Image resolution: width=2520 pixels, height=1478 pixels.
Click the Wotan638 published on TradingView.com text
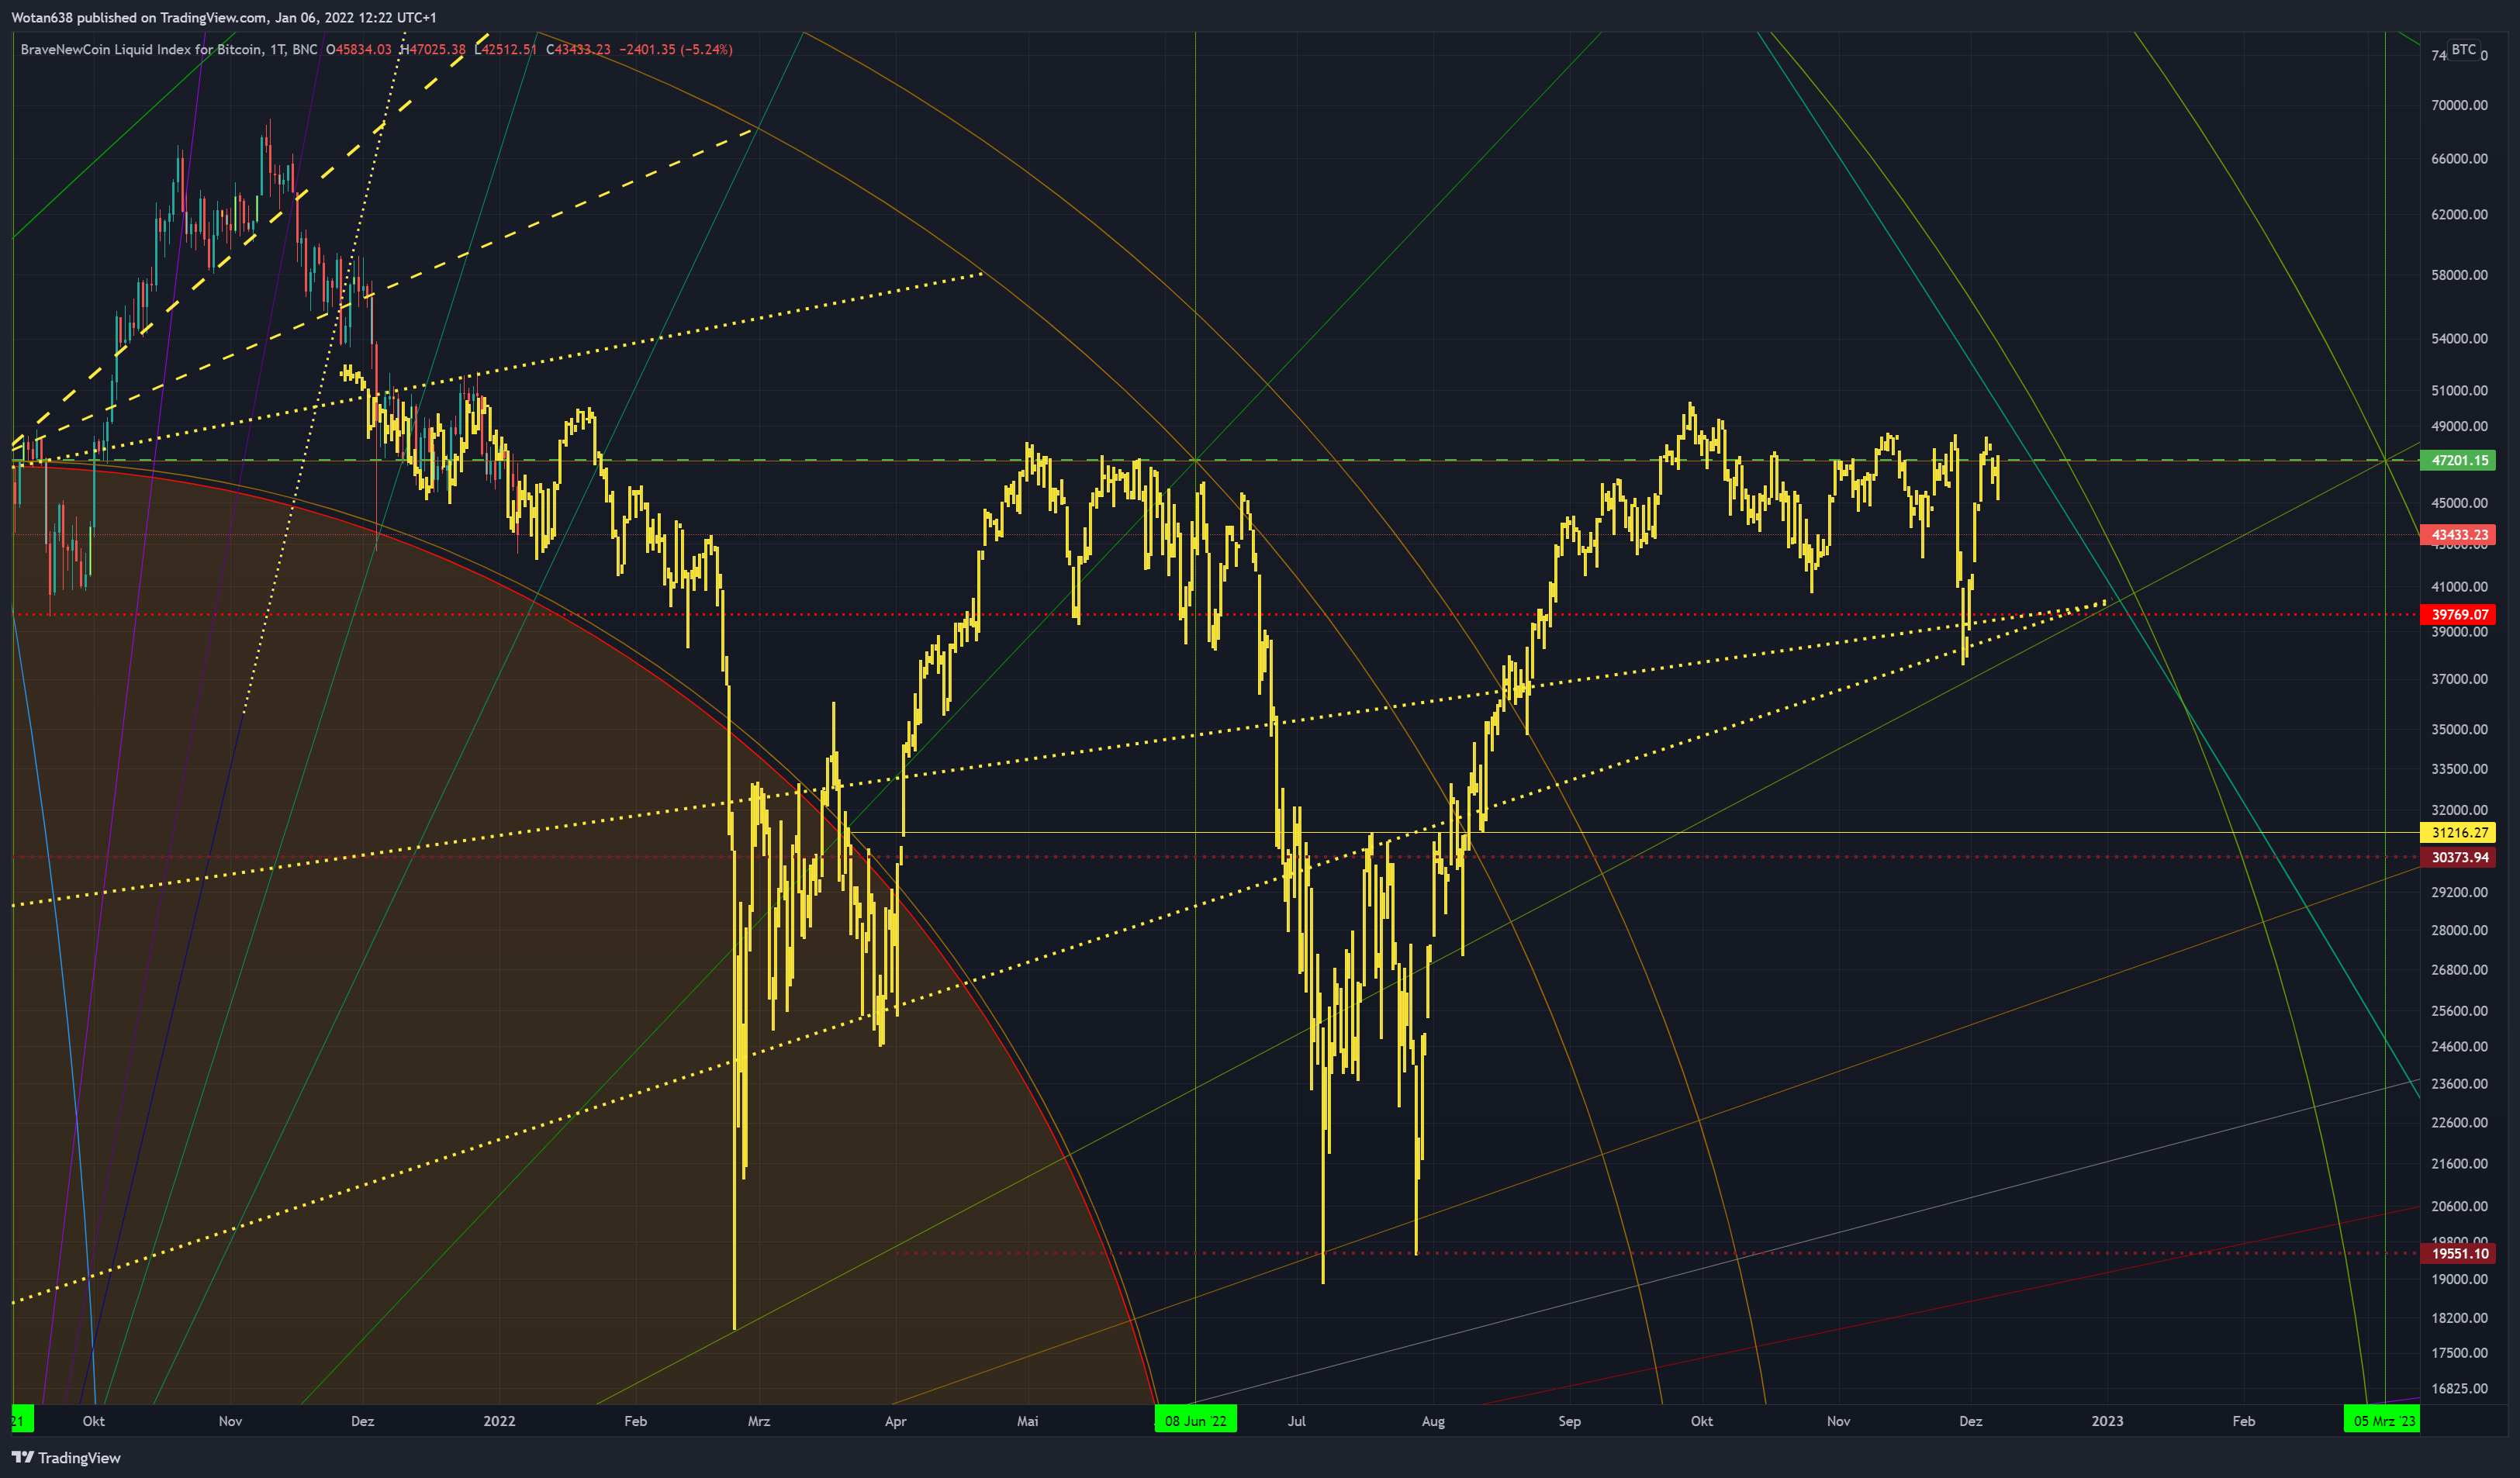223,17
